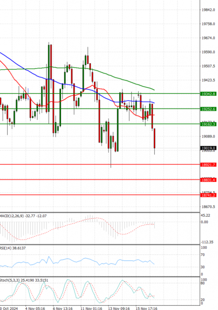Select the red 18921.7 support level label

[x=208, y=164]
